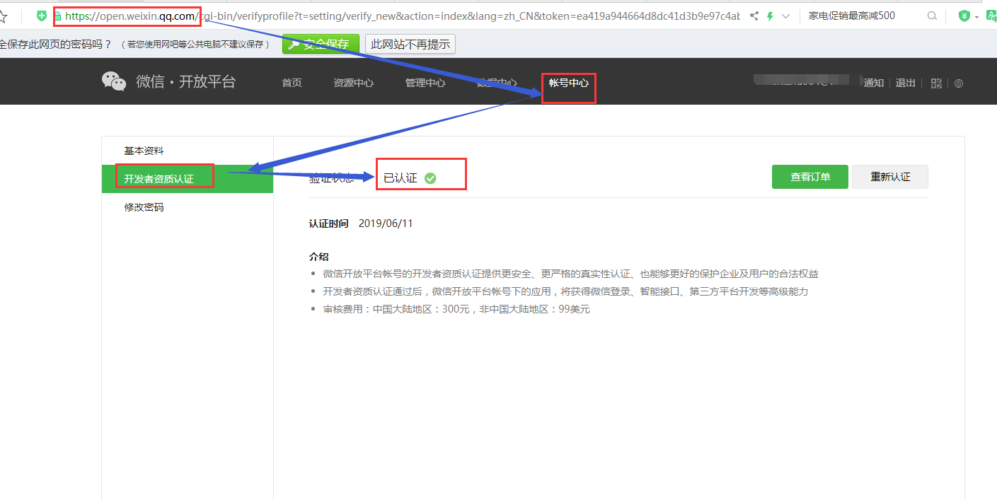Select 修改密码 in the left sidebar

144,207
